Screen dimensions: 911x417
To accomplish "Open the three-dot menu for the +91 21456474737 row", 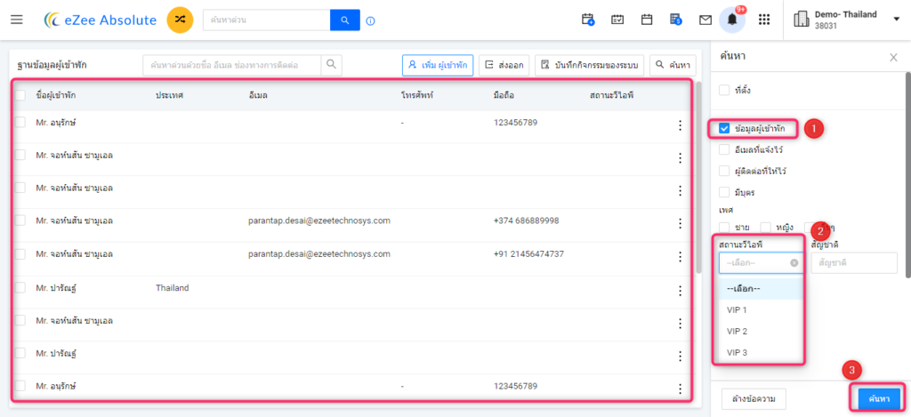I will pyautogui.click(x=679, y=257).
